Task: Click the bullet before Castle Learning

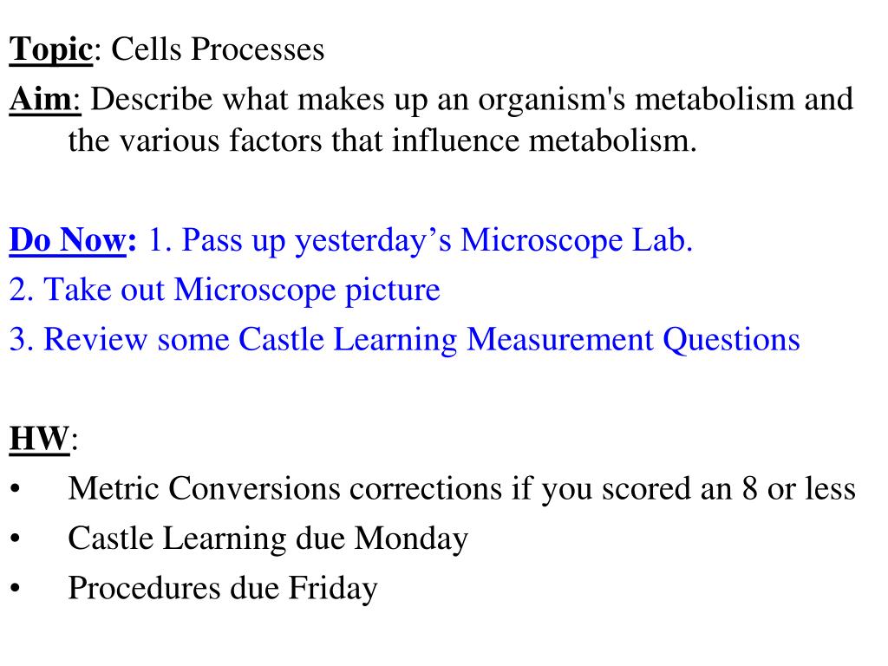Action: pyautogui.click(x=16, y=538)
